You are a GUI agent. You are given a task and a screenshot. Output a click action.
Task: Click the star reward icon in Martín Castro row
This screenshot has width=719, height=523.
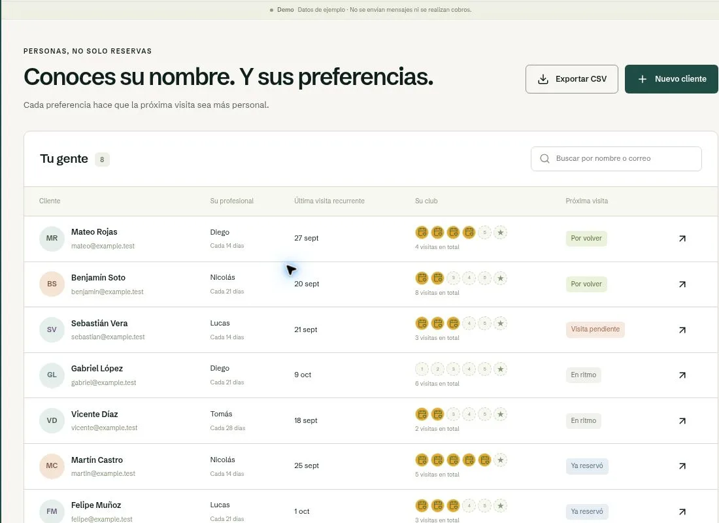(500, 460)
